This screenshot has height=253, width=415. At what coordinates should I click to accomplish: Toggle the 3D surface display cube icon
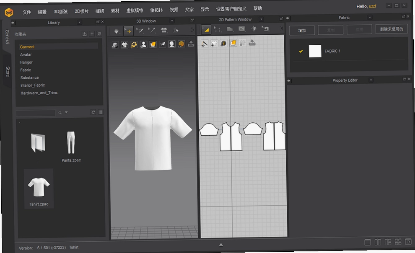(x=115, y=45)
